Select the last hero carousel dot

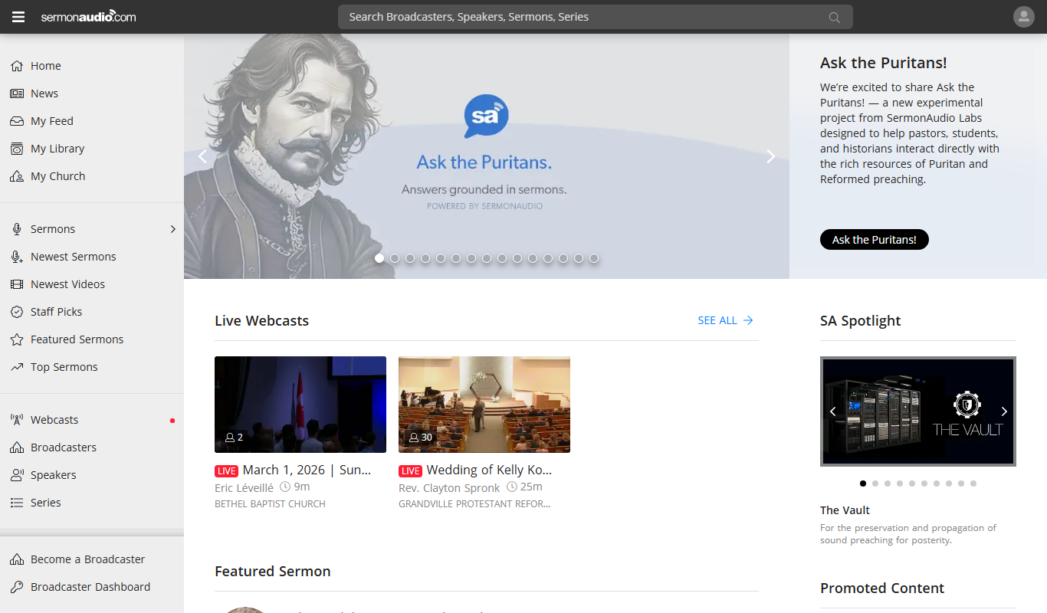point(594,258)
